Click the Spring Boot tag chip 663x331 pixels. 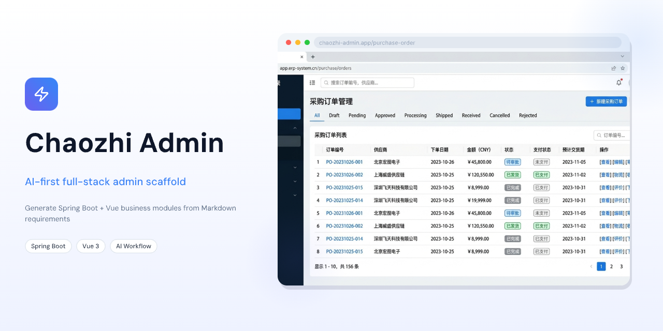(48, 246)
